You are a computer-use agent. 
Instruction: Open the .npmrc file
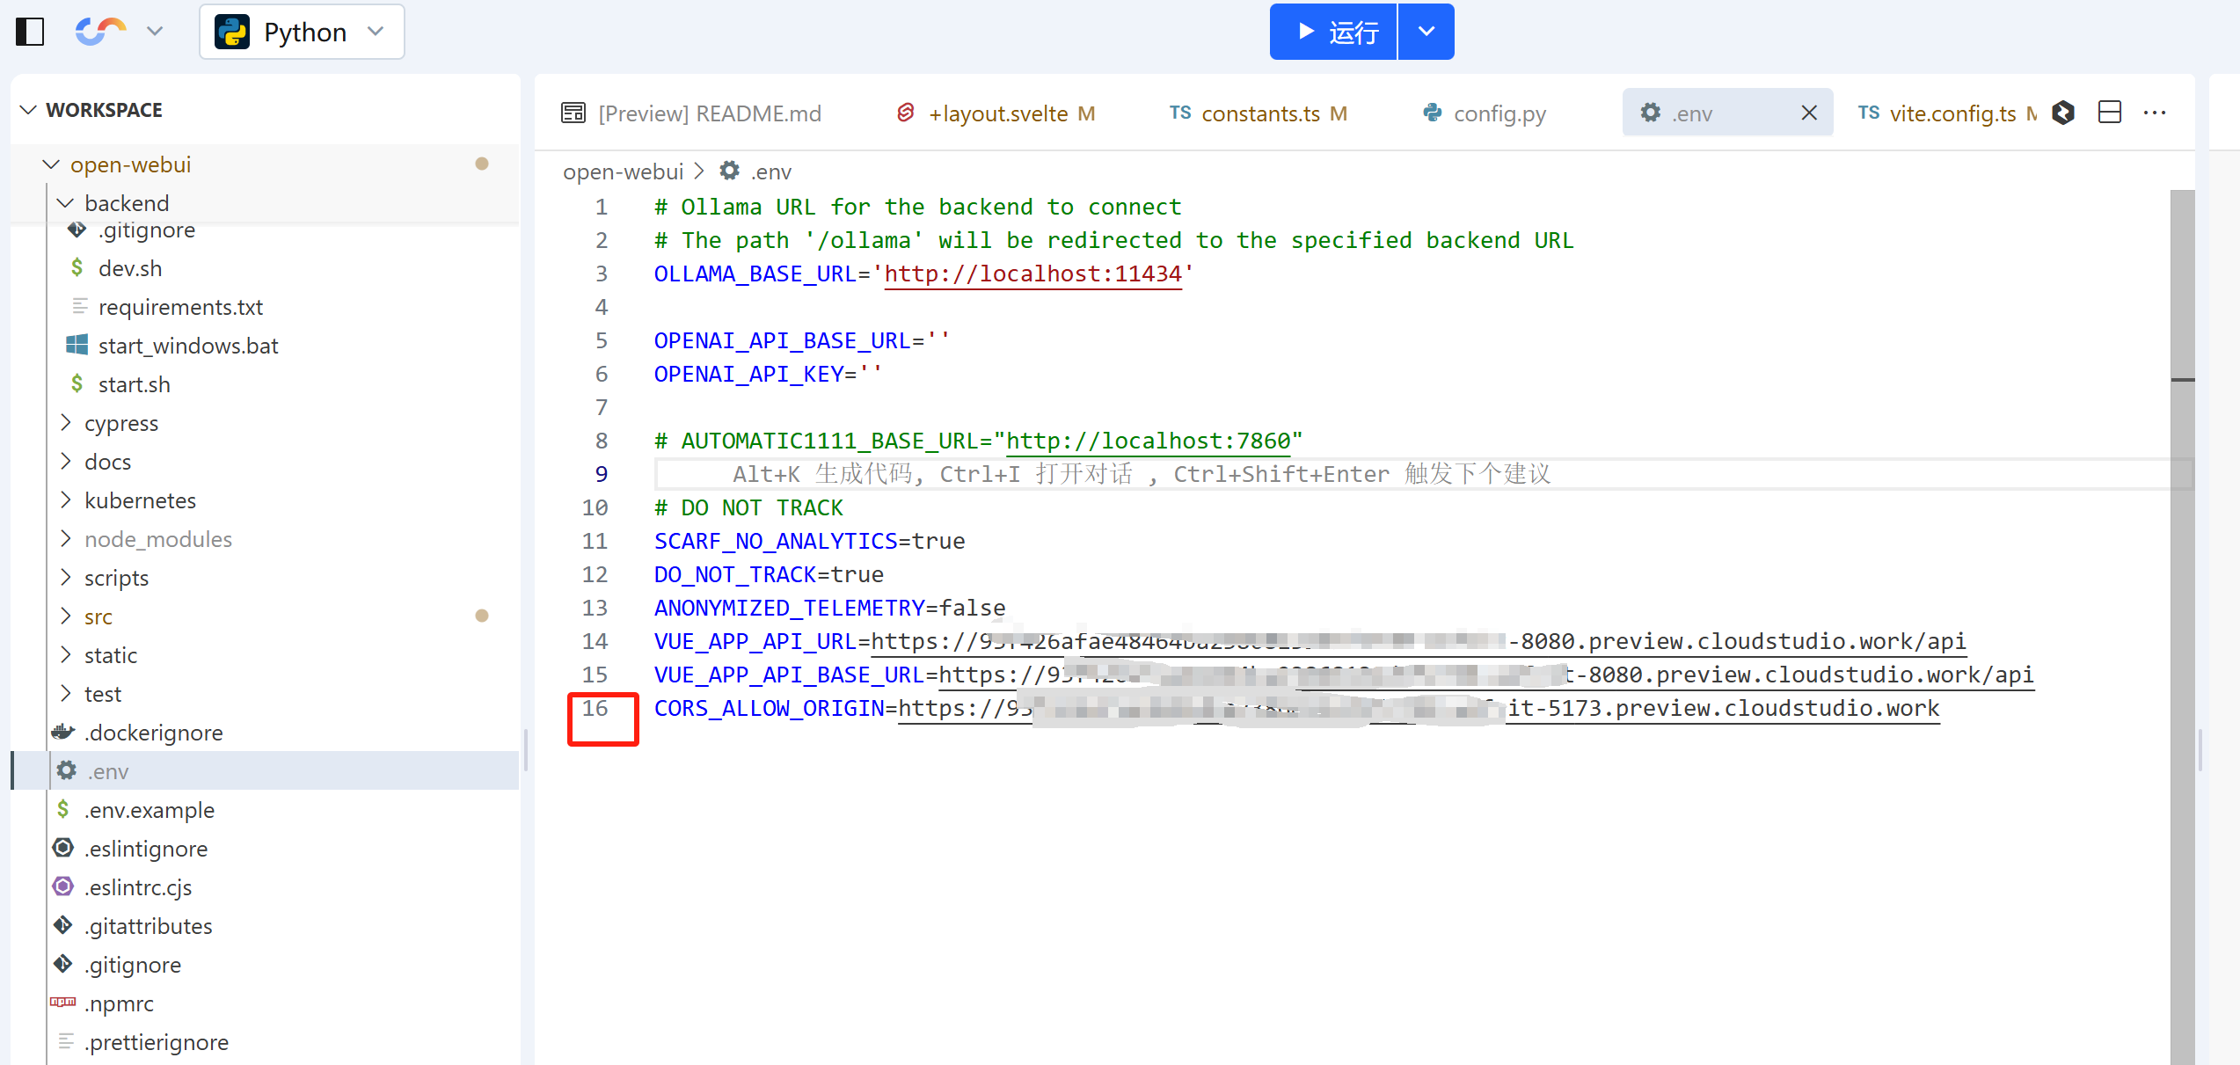click(x=119, y=1003)
